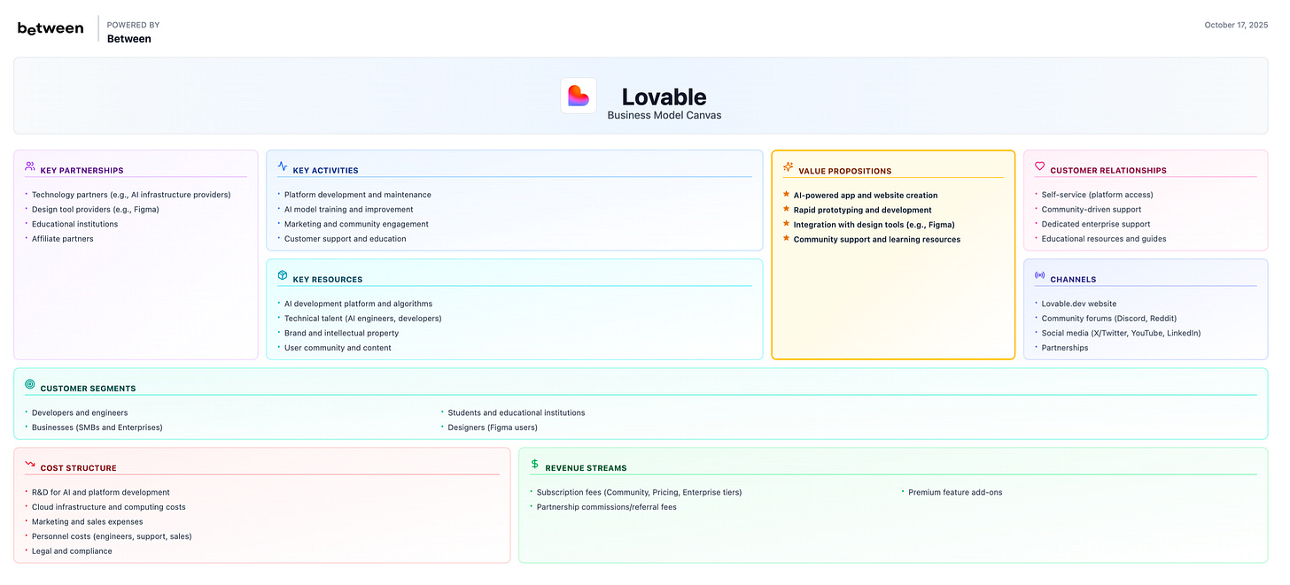Click 'Educational institutions' in Key Partnerships
This screenshot has height=585, width=1290.
point(74,224)
